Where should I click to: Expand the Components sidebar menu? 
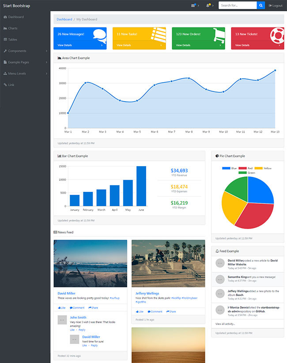click(25, 51)
